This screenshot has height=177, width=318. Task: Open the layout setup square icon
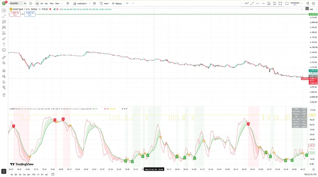[287, 3]
